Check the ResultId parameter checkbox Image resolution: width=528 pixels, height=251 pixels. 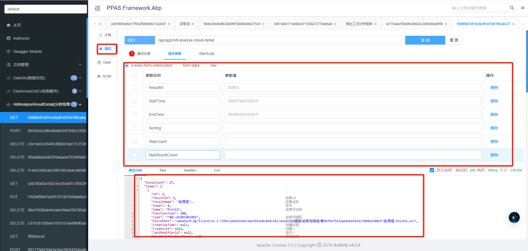(x=135, y=88)
